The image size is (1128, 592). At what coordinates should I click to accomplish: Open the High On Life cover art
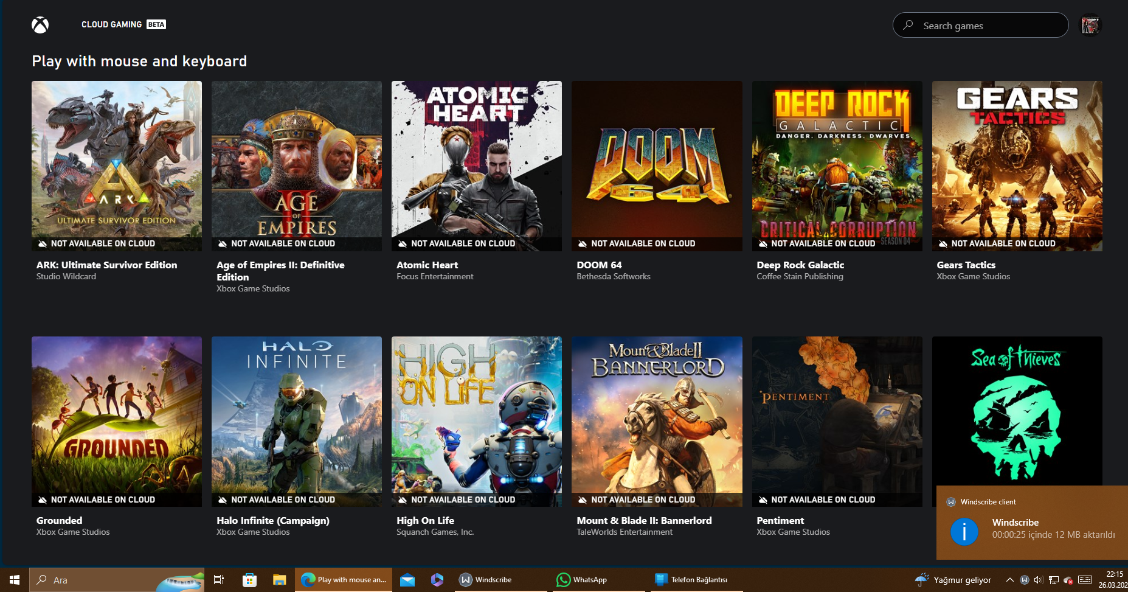coord(477,422)
